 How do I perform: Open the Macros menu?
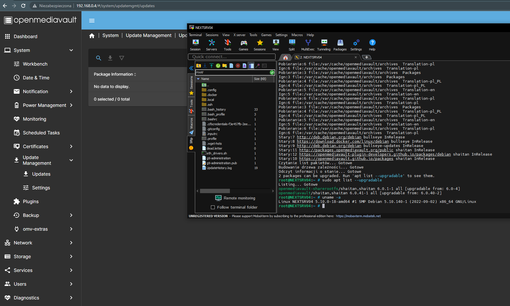[297, 35]
